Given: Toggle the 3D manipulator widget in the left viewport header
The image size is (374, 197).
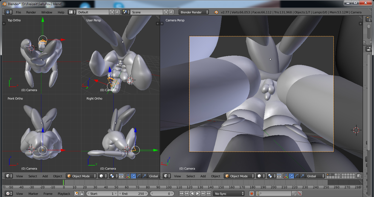Looking at the screenshot, I should pyautogui.click(x=128, y=176).
